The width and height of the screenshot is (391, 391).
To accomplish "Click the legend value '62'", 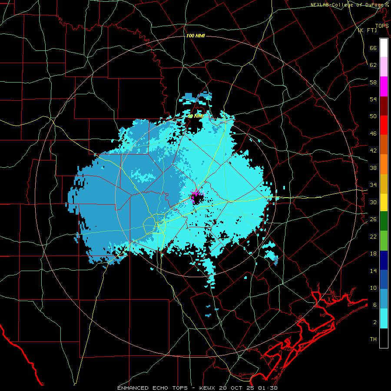I will point(373,65).
